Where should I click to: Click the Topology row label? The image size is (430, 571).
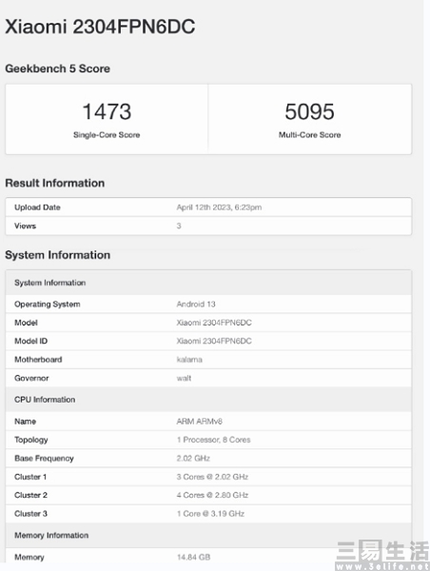click(x=31, y=440)
